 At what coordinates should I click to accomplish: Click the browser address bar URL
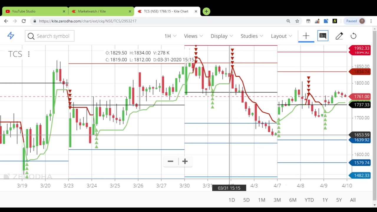click(88, 21)
